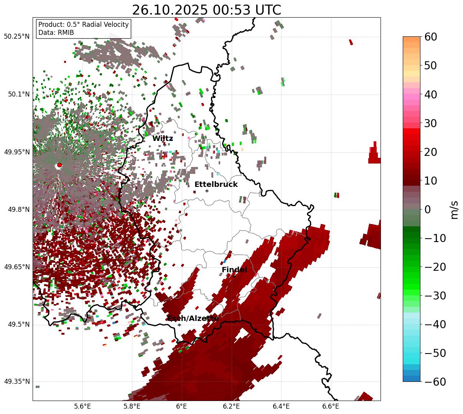Click the colorbar −60 tick value

click(x=435, y=382)
